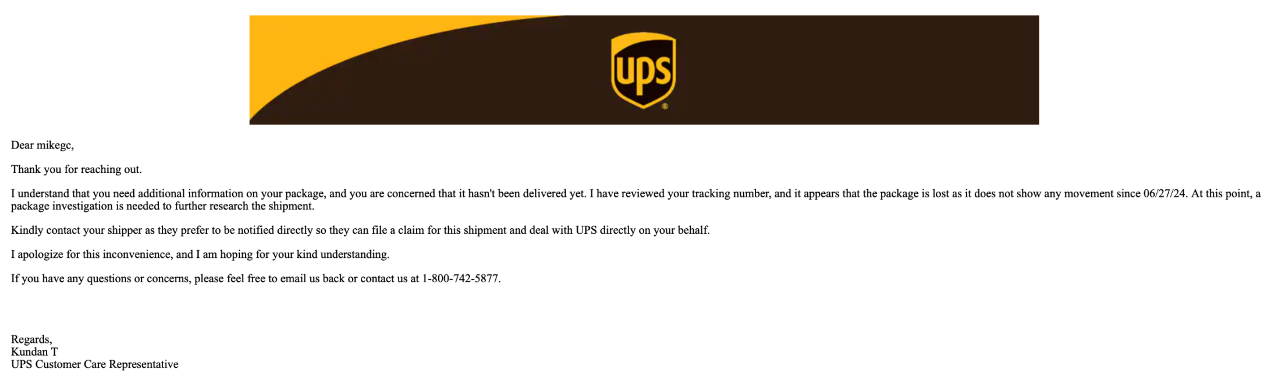Screen dimensions: 1271x376
Task: Click the UPS shield logo
Action: (643, 70)
